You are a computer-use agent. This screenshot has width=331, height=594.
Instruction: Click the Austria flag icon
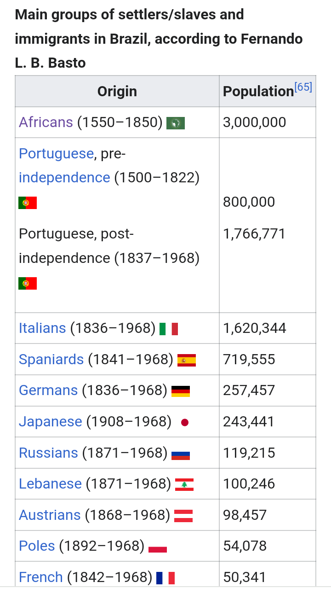pos(183,516)
